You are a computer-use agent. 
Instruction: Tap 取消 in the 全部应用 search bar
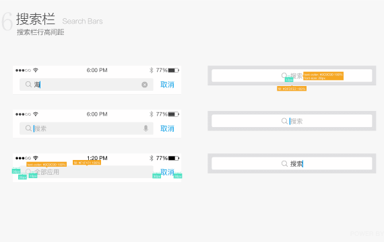pos(167,172)
